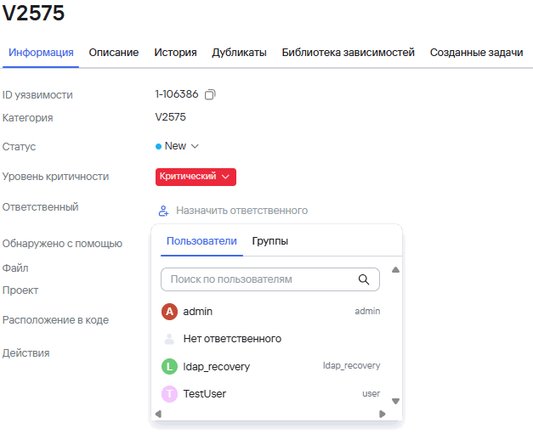Viewport: 533px width, 434px height.
Task: Open the 'Описание' tab
Action: coord(114,53)
